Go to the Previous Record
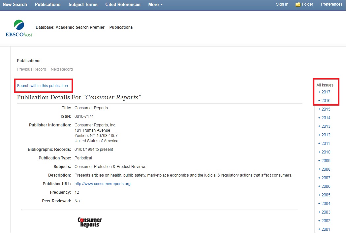Viewport: 346px width, 233px height. pos(31,69)
